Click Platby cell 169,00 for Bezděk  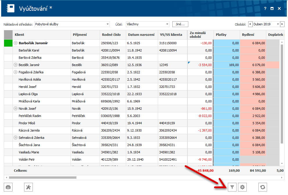227,65
